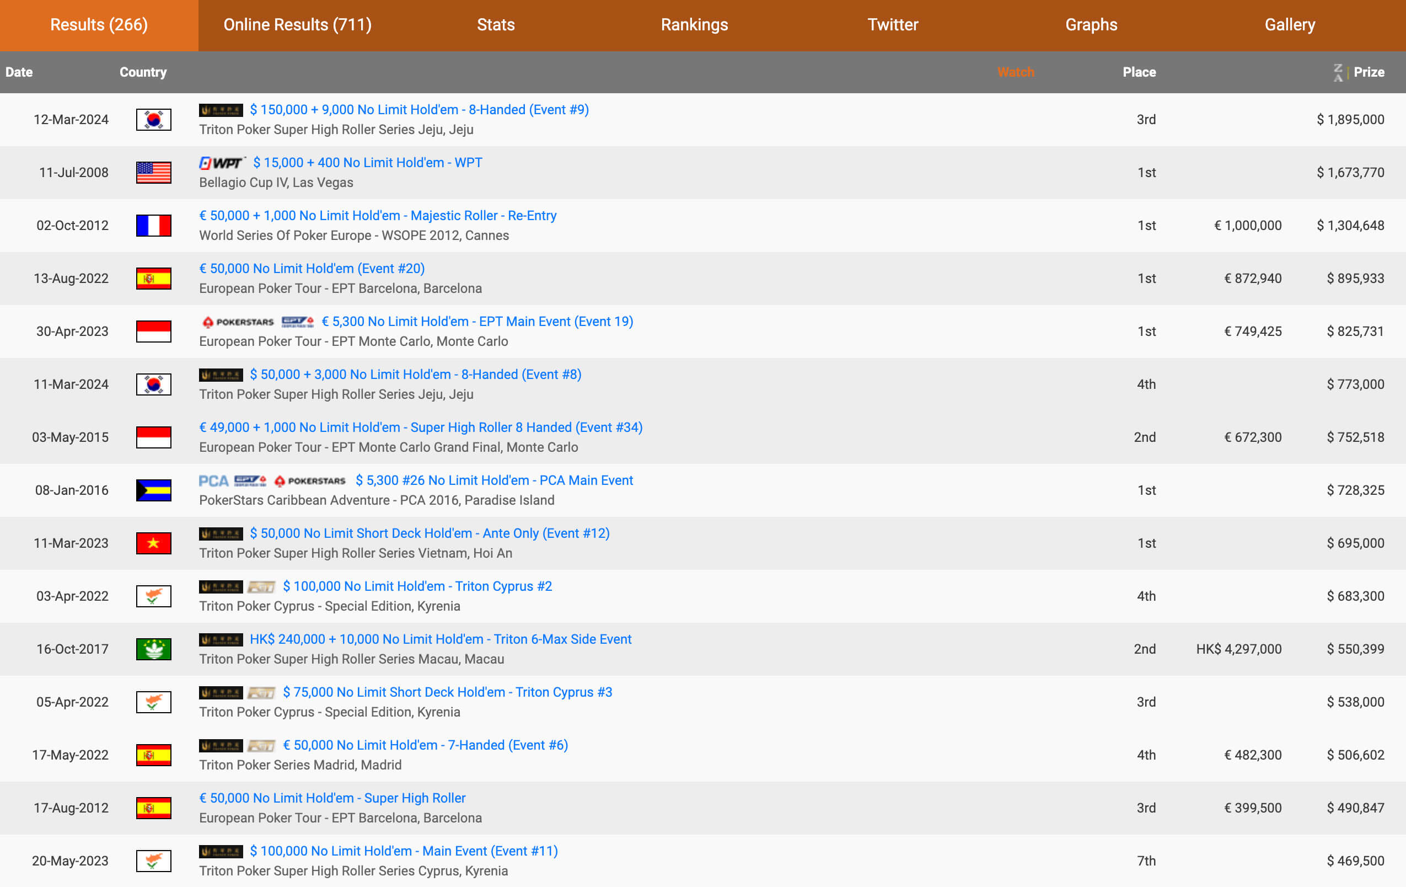
Task: Sort results by the Date column
Action: tap(19, 72)
